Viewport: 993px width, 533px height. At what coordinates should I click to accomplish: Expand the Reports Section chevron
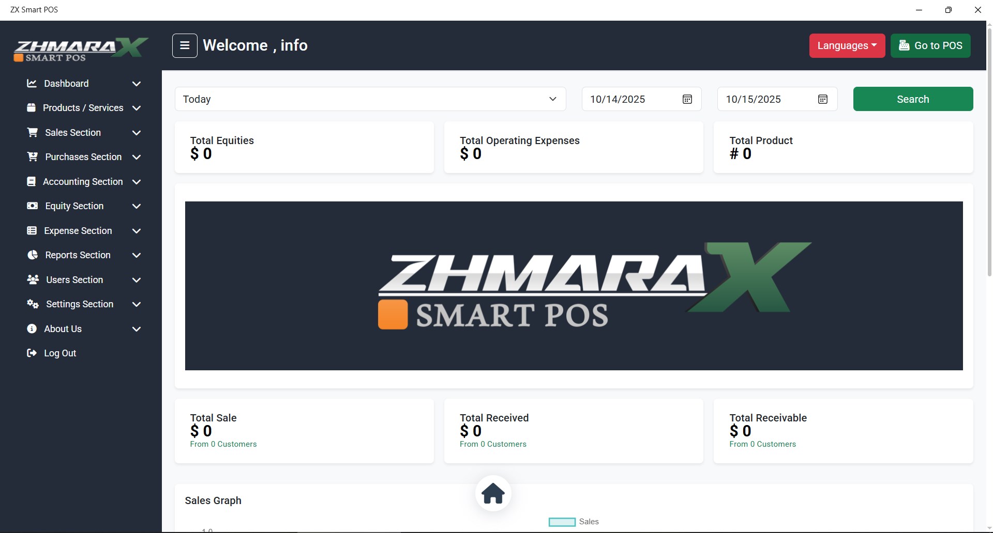(137, 255)
